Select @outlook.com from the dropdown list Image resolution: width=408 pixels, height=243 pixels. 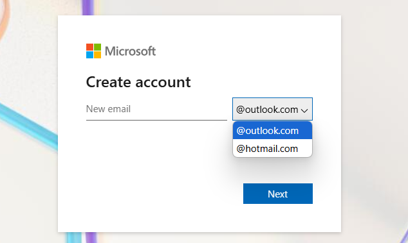(x=272, y=130)
